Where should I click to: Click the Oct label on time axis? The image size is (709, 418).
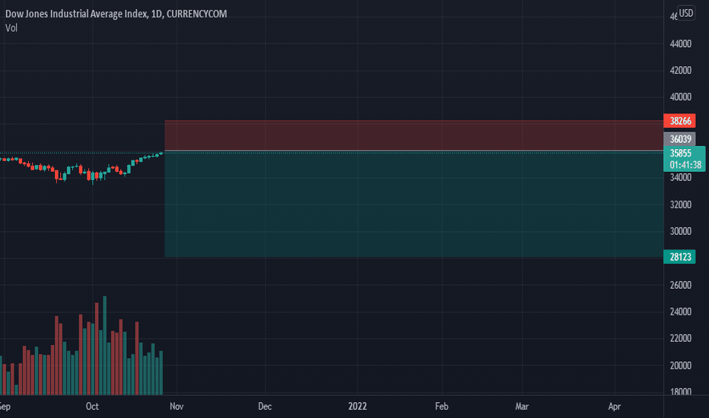(92, 407)
